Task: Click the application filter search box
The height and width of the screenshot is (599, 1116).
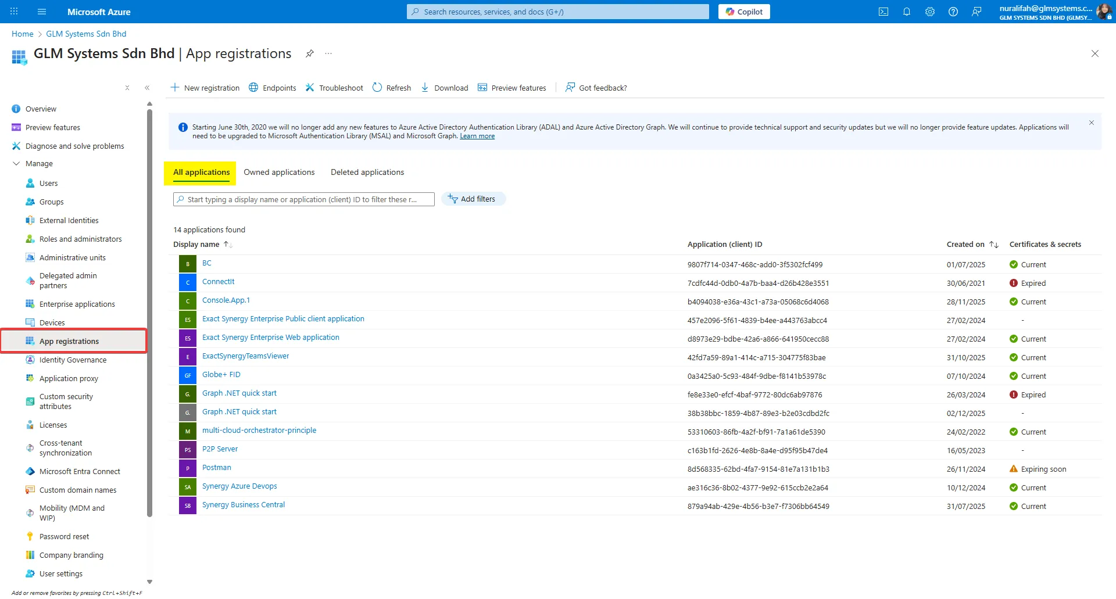Action: [x=303, y=200]
